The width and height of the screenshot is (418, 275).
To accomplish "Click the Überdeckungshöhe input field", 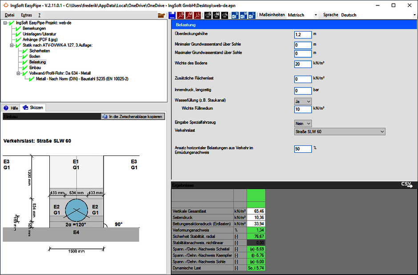I will click(303, 34).
